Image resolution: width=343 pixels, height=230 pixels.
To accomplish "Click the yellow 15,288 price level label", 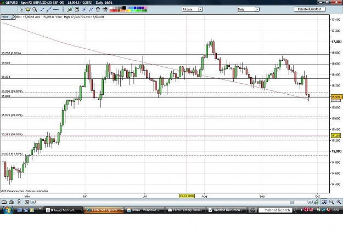I will pyautogui.click(x=336, y=136).
